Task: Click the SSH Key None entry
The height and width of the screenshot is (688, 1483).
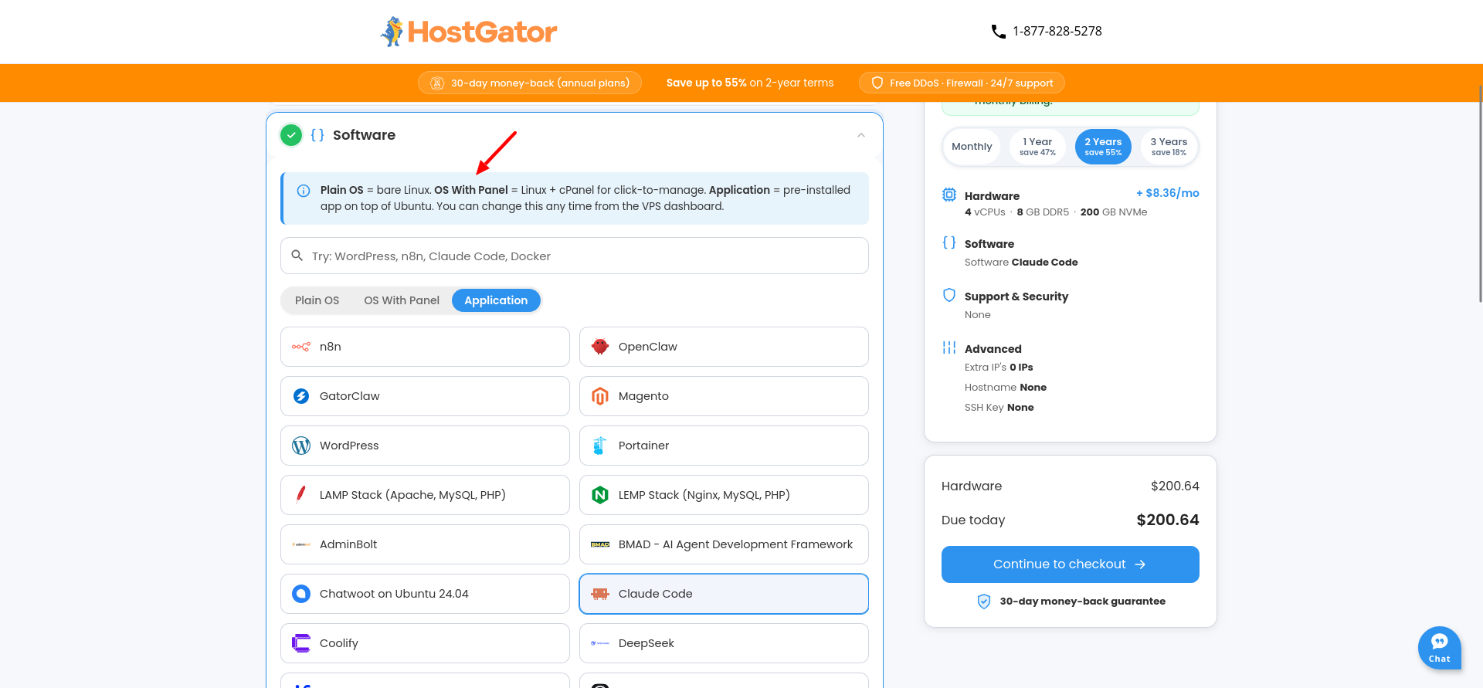Action: (999, 408)
